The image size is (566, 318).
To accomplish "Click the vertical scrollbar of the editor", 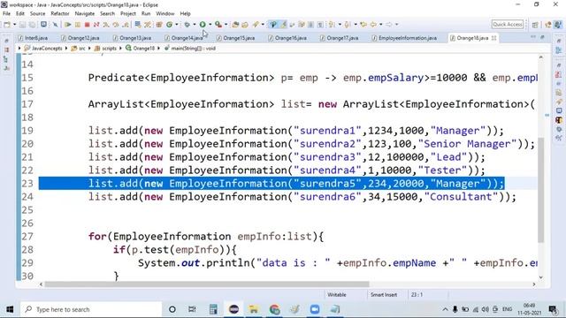I will tap(540, 190).
